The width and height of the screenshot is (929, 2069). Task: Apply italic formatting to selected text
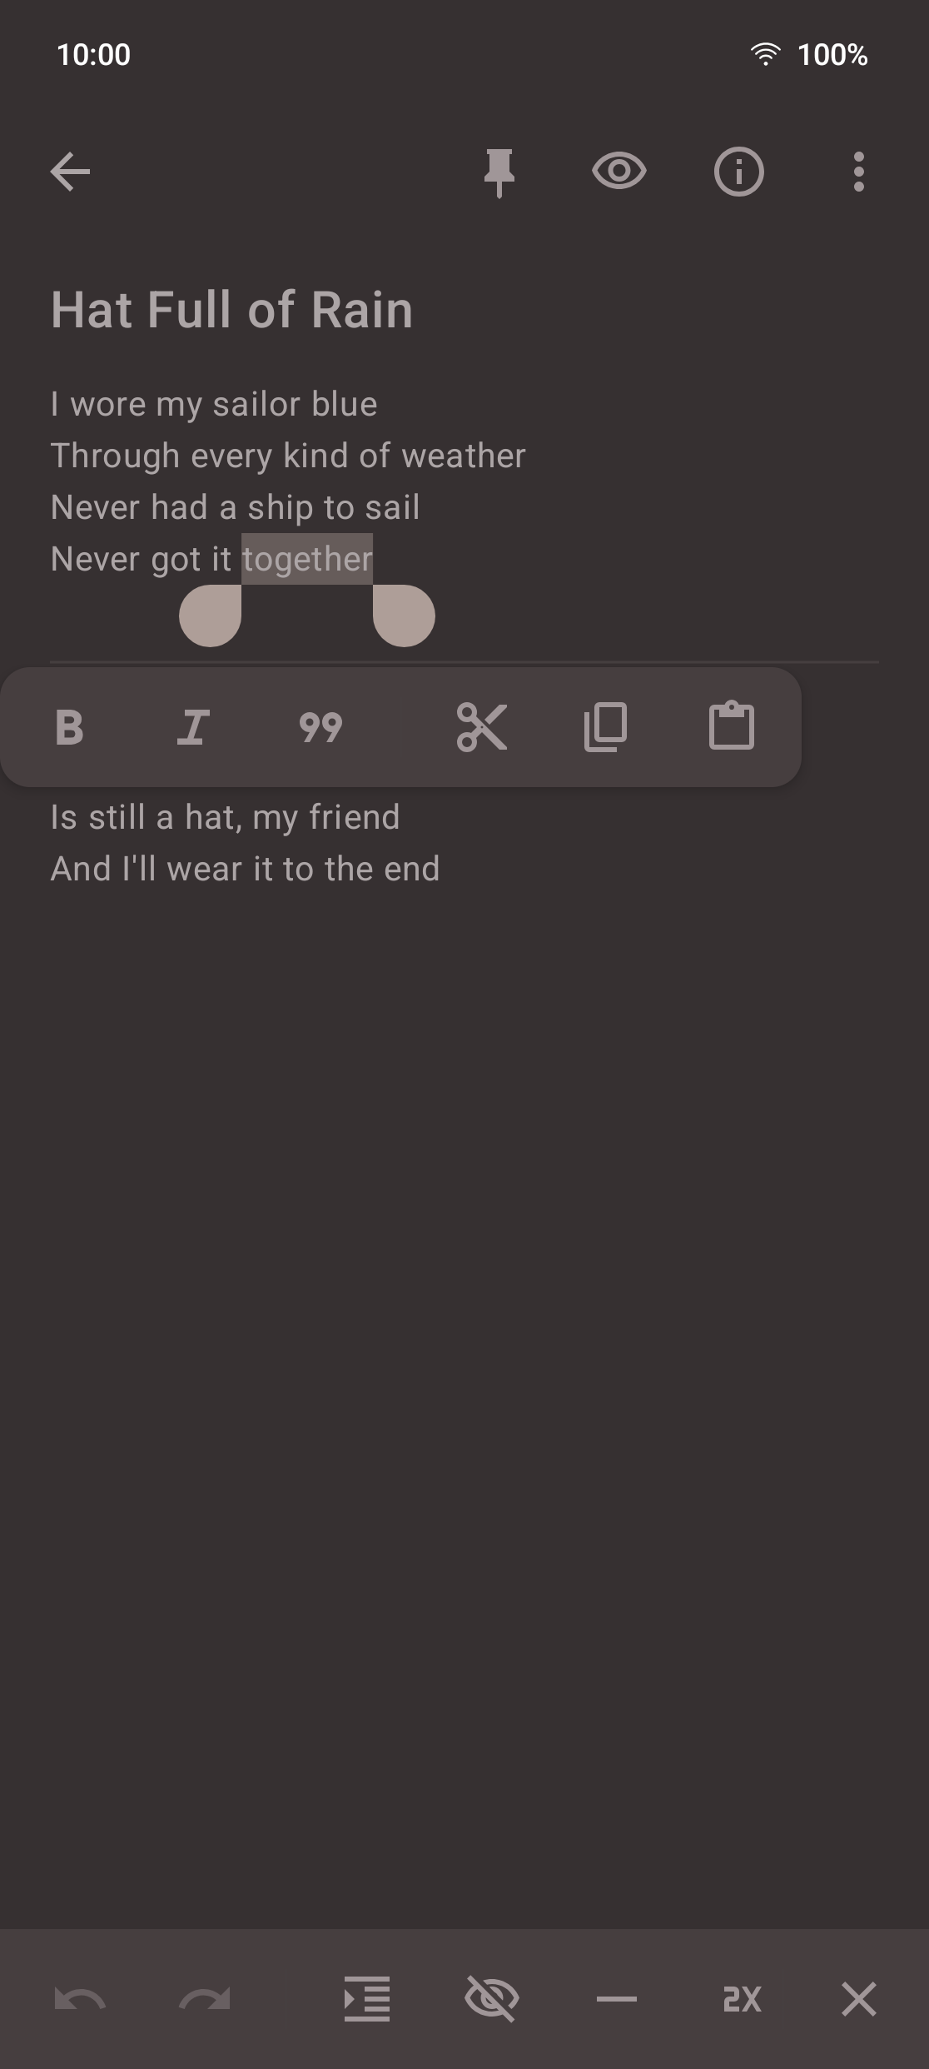tap(193, 727)
